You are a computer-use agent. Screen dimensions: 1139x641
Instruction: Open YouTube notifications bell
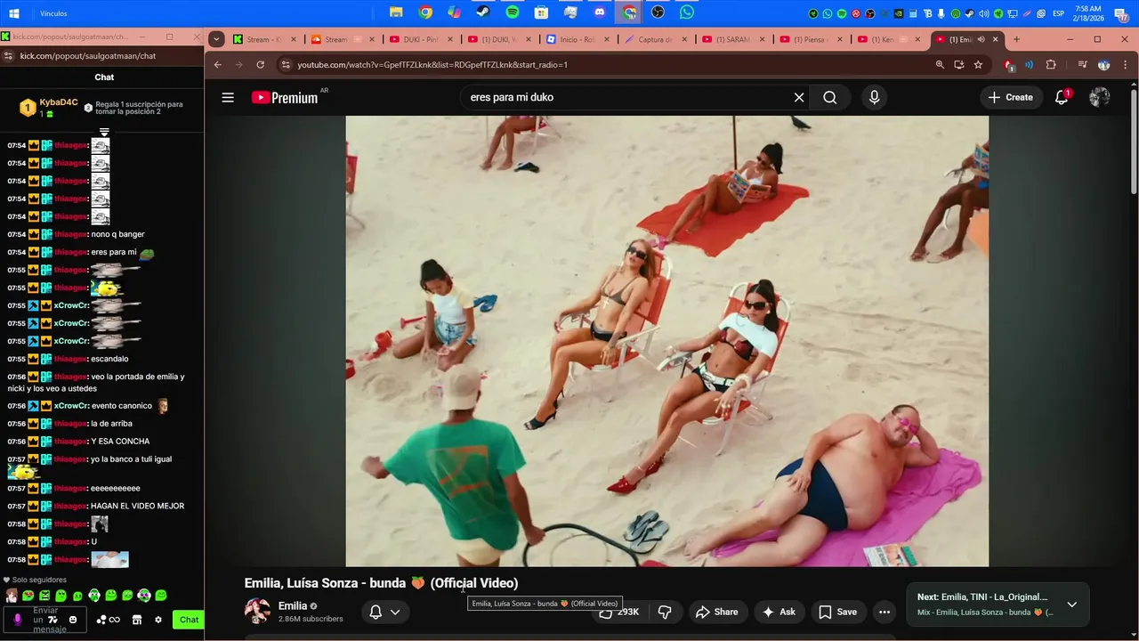tap(1062, 98)
